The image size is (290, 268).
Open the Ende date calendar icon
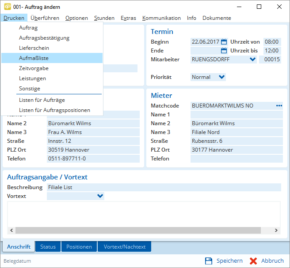224,51
